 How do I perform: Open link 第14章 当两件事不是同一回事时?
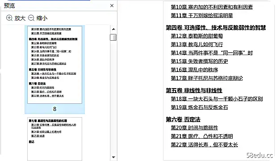[x=212, y=53]
